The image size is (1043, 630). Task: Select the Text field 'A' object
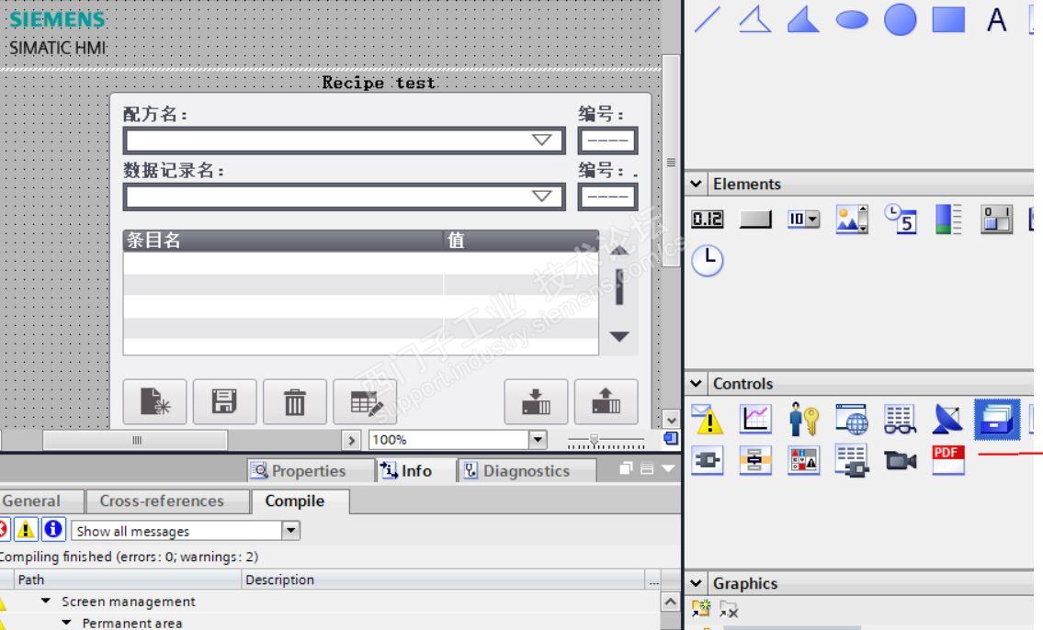tap(996, 19)
